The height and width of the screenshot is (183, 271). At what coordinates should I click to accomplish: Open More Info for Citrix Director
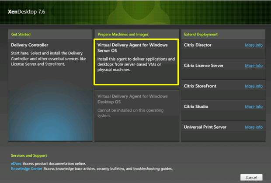click(x=254, y=45)
